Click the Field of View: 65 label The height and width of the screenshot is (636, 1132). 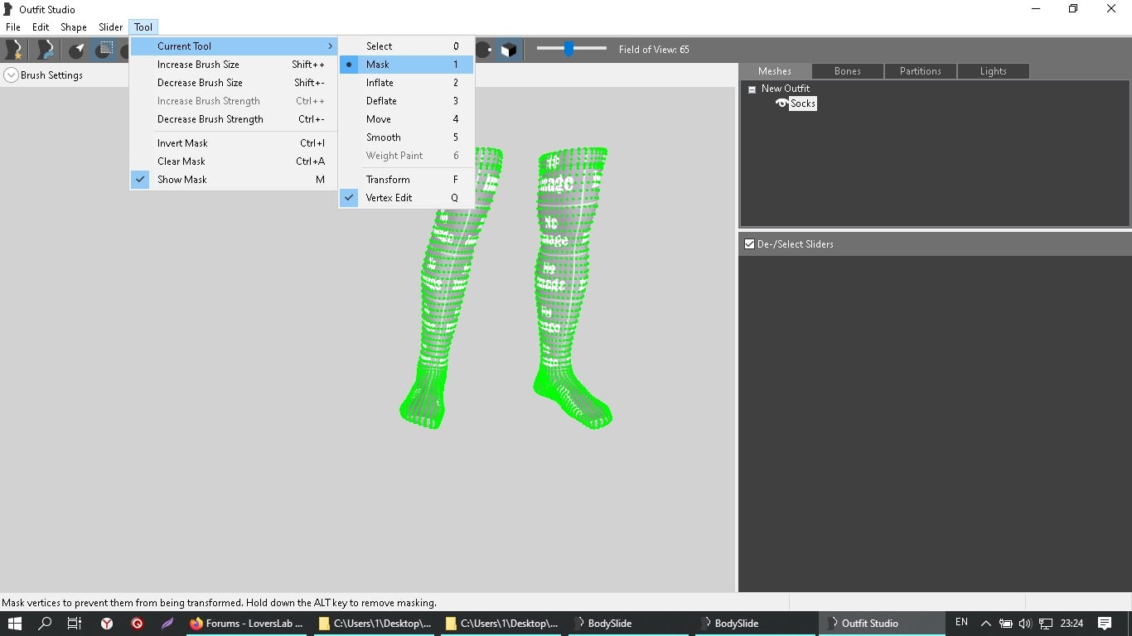coord(654,50)
